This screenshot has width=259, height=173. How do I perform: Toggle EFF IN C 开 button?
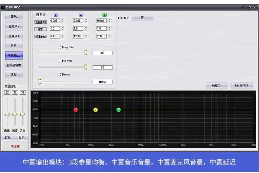coord(142,18)
